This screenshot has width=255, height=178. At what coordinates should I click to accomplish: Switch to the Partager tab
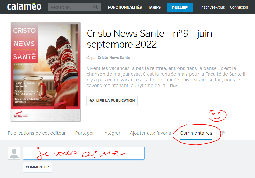[85, 133]
